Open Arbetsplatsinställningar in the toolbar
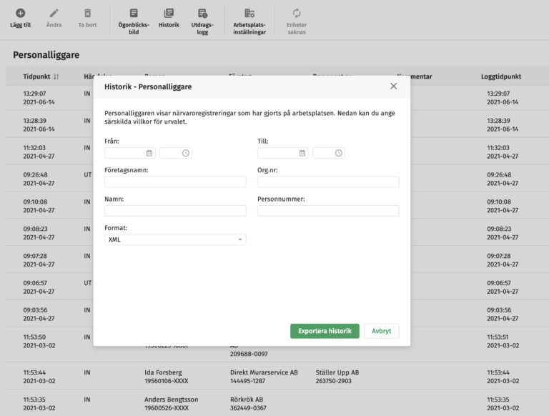Screen dimensions: 549x416 coord(249,14)
